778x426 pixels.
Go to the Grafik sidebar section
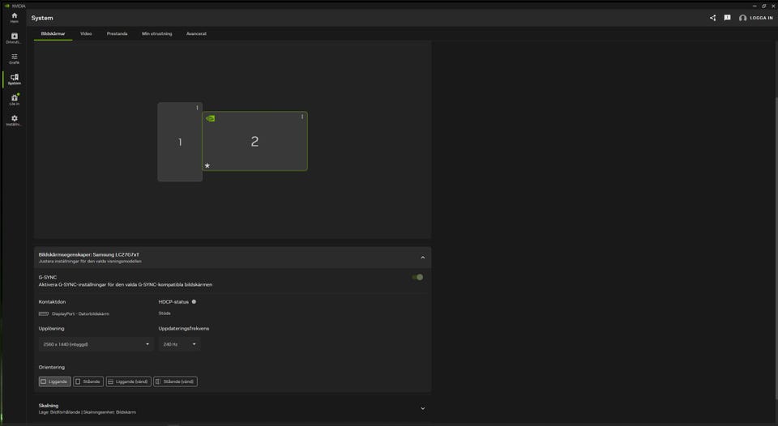pos(14,58)
